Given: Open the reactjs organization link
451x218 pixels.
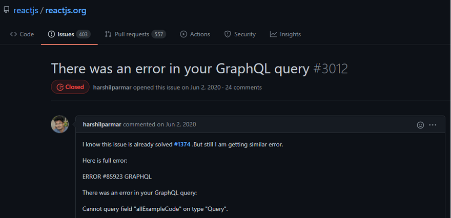Looking at the screenshot, I should pyautogui.click(x=26, y=11).
